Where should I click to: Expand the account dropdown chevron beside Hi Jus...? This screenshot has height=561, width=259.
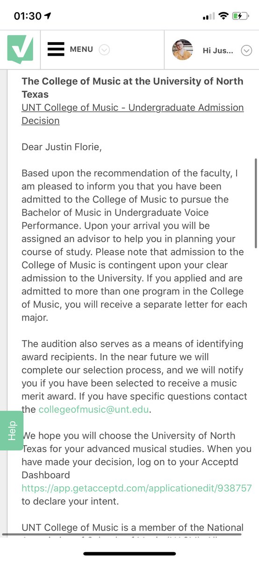click(246, 50)
